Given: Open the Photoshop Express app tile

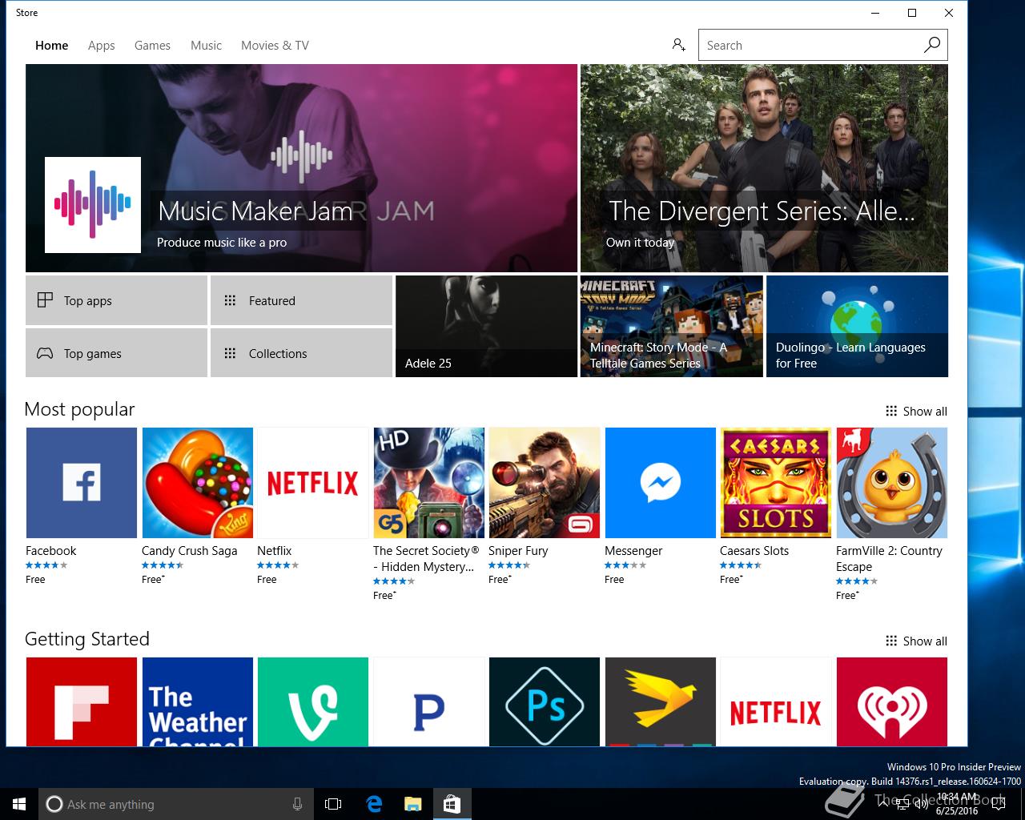Looking at the screenshot, I should [x=545, y=701].
